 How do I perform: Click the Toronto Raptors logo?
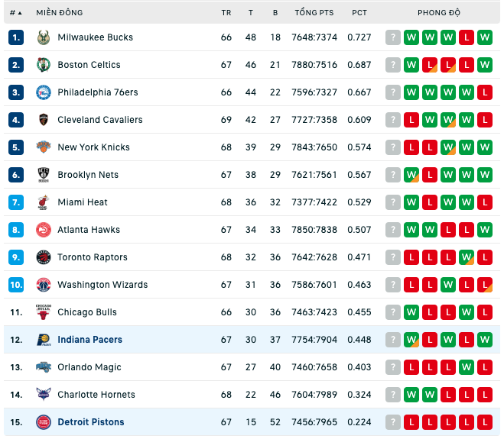click(x=44, y=257)
